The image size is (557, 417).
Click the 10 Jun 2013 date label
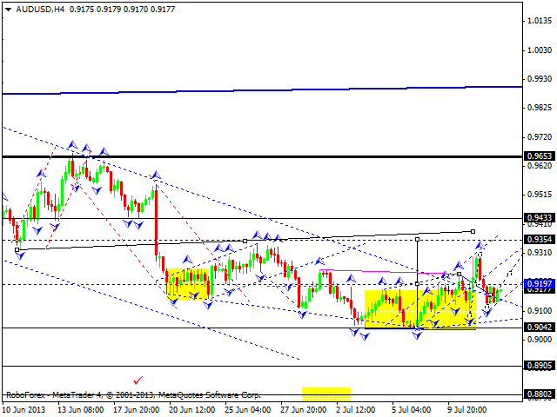pyautogui.click(x=26, y=409)
